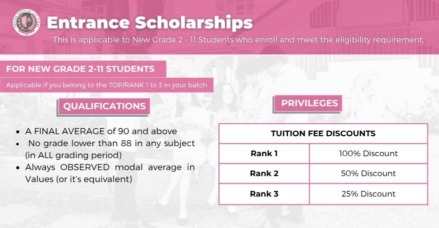Click the TOP/RANK 1 to 3 applicability banner
This screenshot has width=439, height=228.
tap(106, 85)
